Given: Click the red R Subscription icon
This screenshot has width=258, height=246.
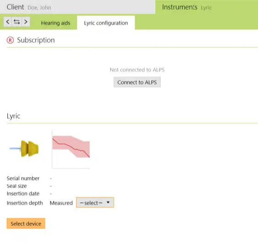Looking at the screenshot, I should (10, 40).
